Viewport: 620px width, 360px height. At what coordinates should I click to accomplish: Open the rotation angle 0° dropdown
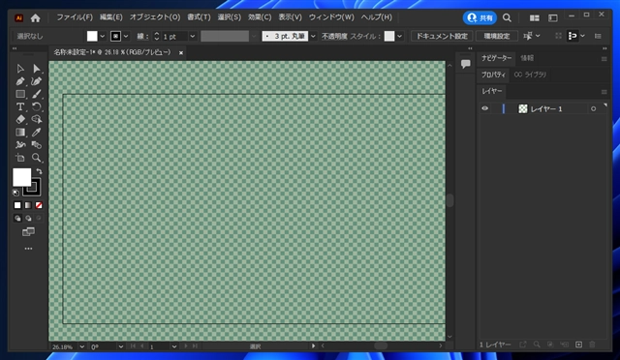(x=120, y=346)
